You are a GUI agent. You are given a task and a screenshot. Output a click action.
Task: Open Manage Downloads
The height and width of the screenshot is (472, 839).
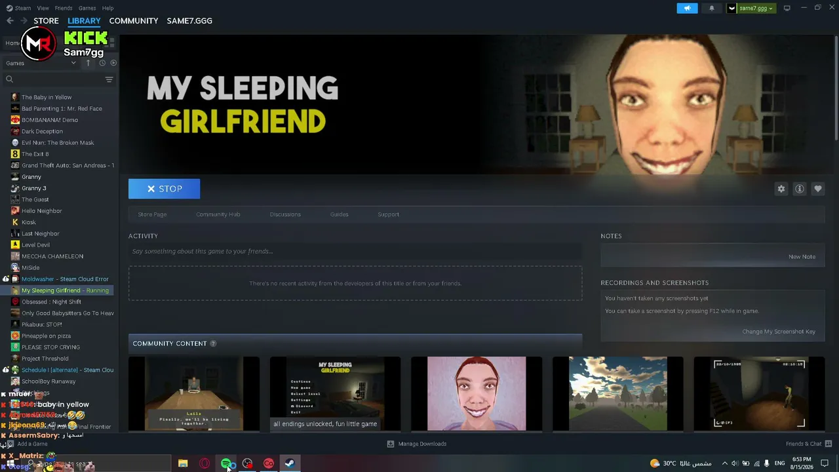pyautogui.click(x=417, y=444)
